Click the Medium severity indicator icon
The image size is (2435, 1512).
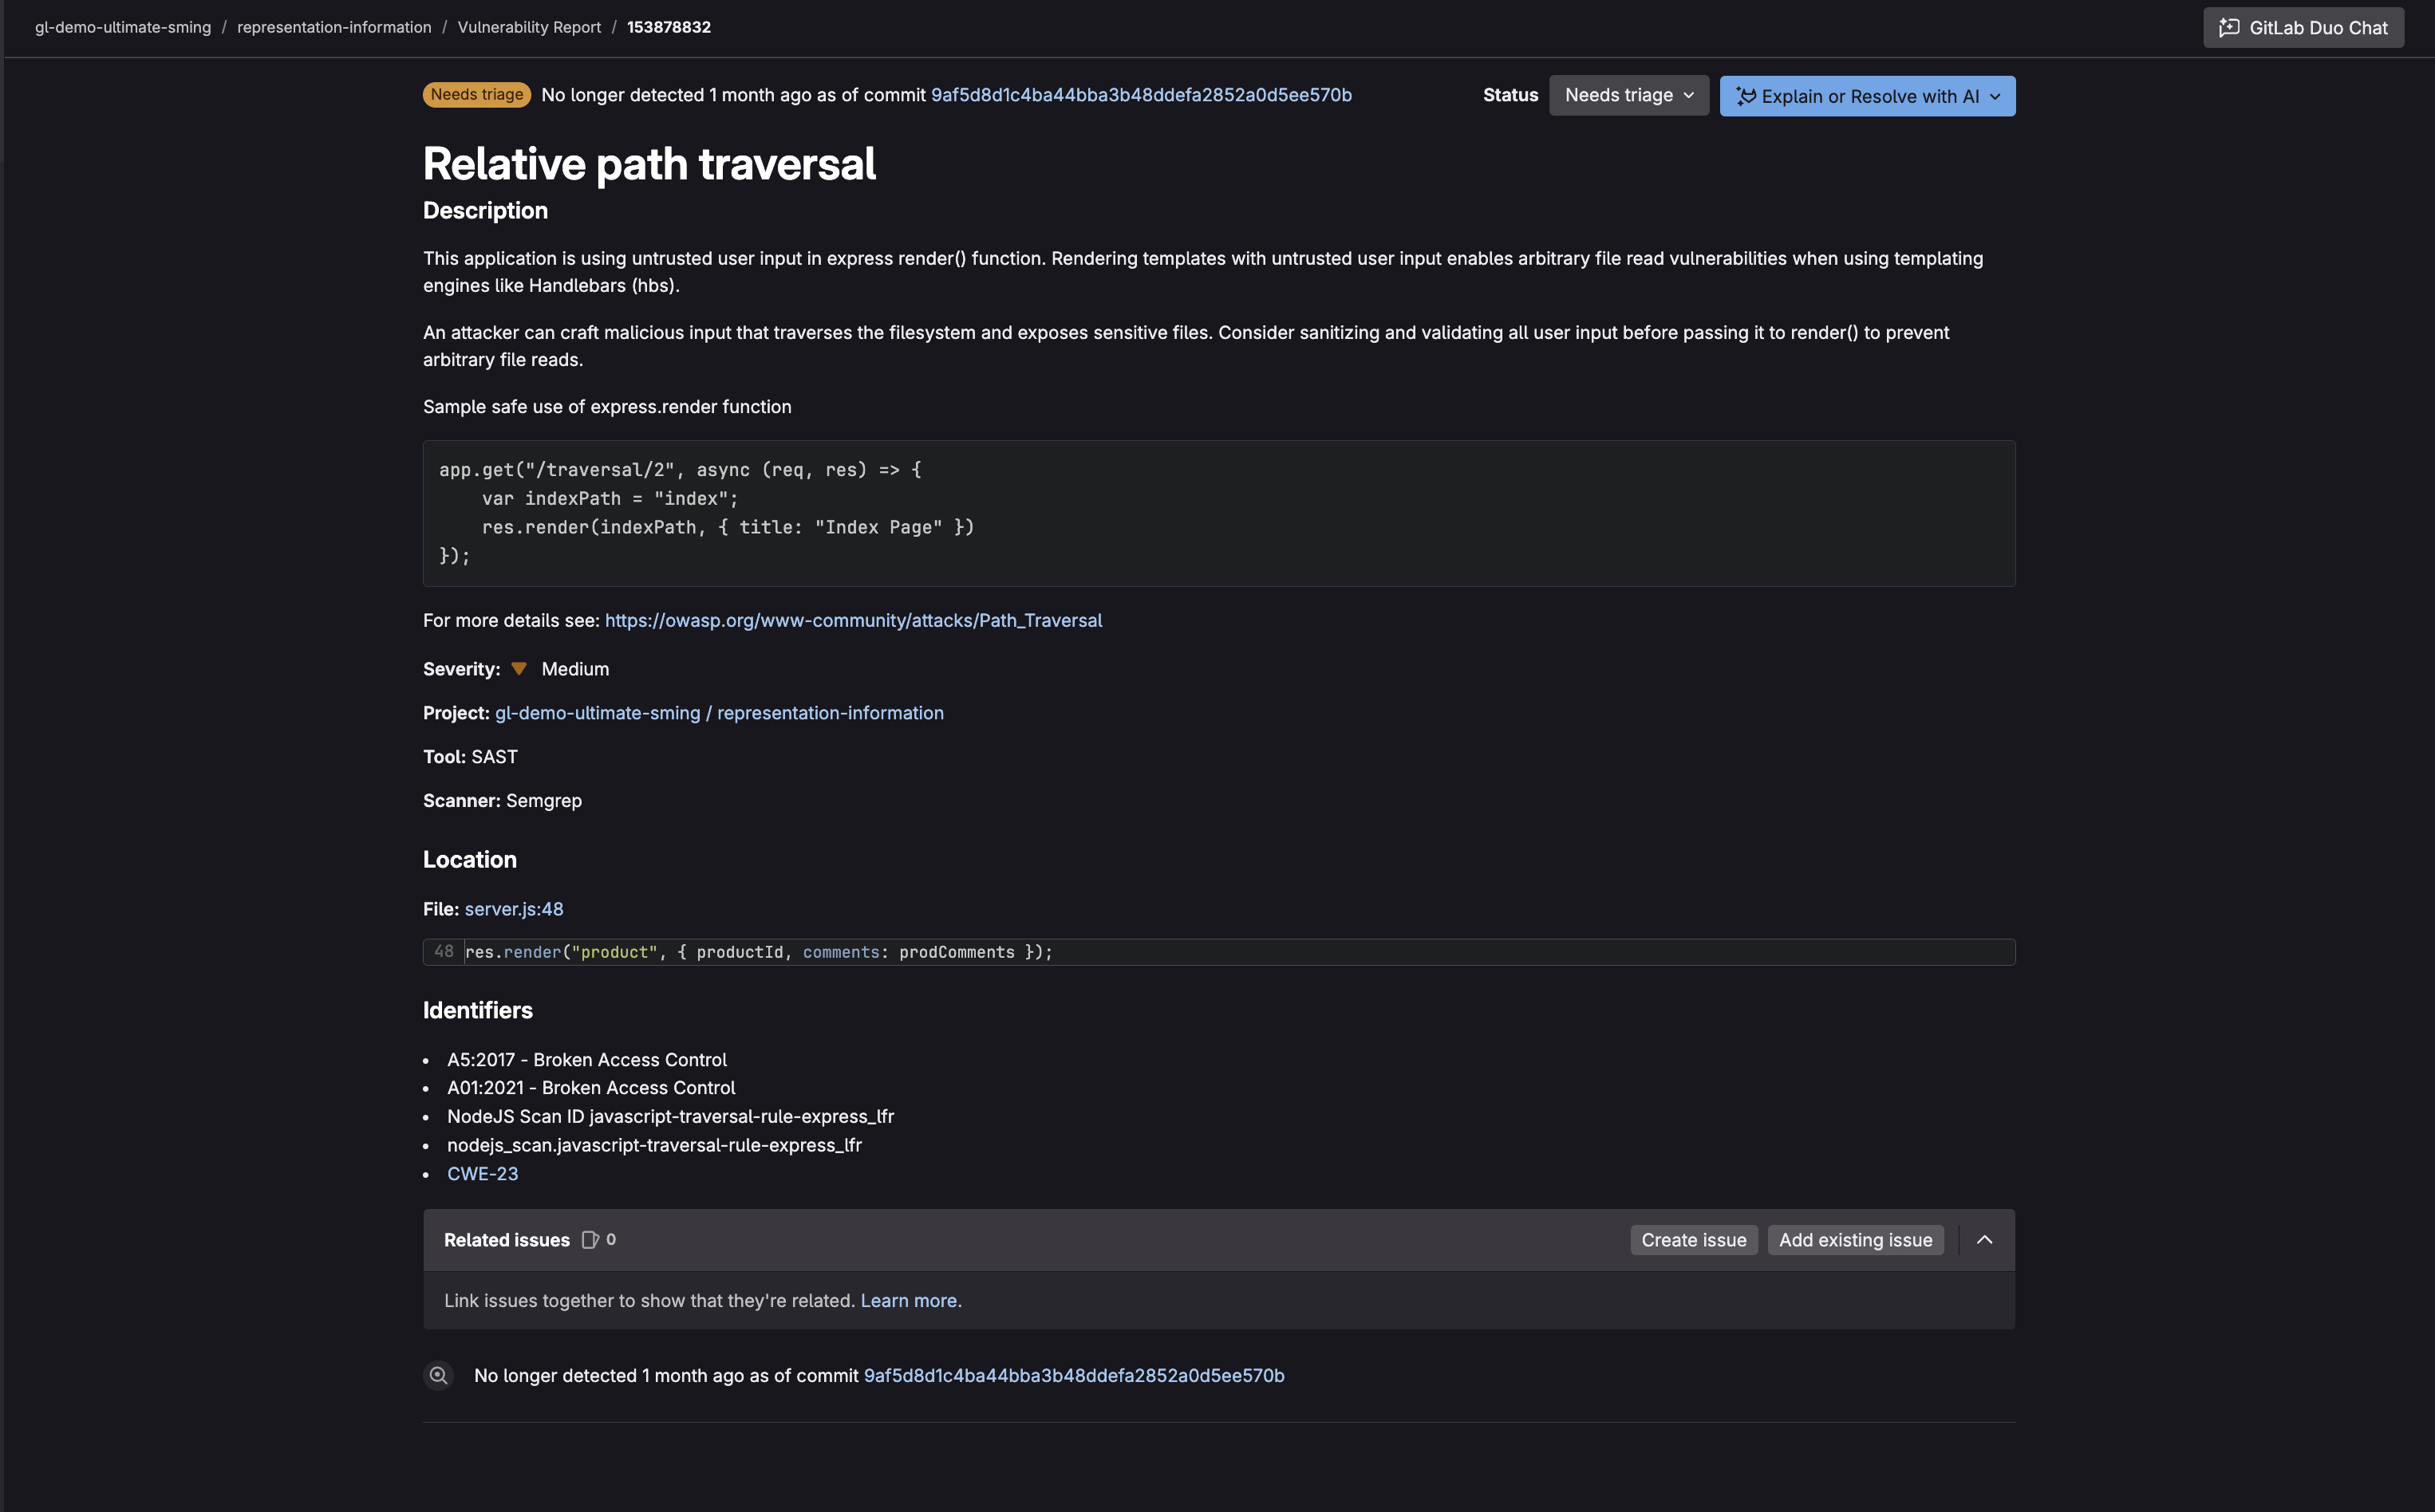[519, 668]
